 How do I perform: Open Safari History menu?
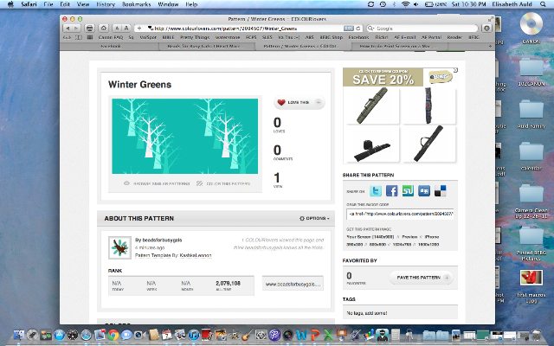[x=106, y=4]
